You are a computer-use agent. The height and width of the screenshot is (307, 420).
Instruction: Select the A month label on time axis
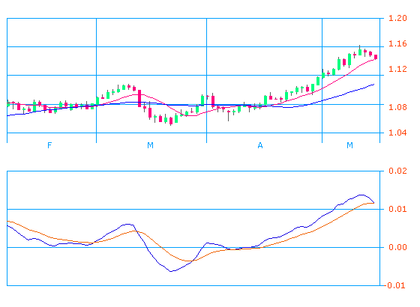pos(260,145)
